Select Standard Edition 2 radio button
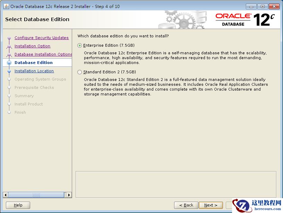283x213 pixels. tap(79, 72)
